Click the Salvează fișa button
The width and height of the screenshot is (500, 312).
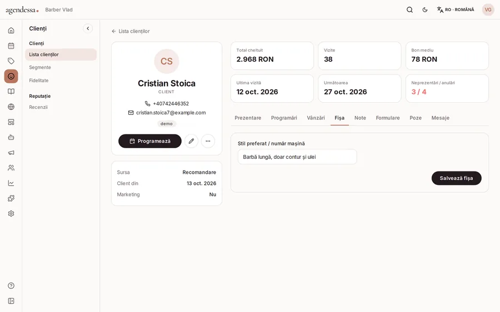click(456, 178)
